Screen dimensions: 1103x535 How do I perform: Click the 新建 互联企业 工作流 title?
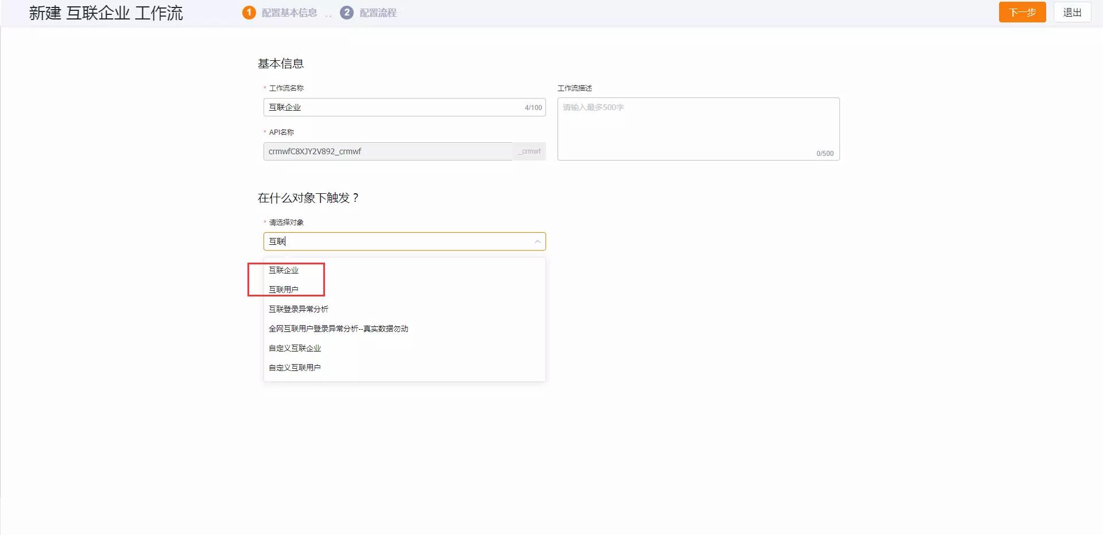pos(106,13)
